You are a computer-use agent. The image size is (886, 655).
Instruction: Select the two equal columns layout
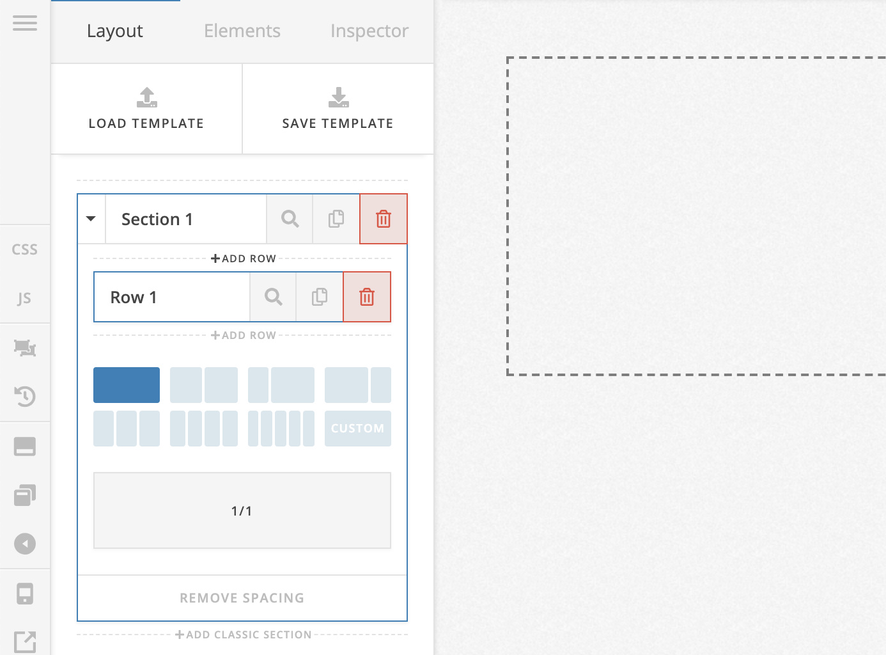tap(204, 385)
